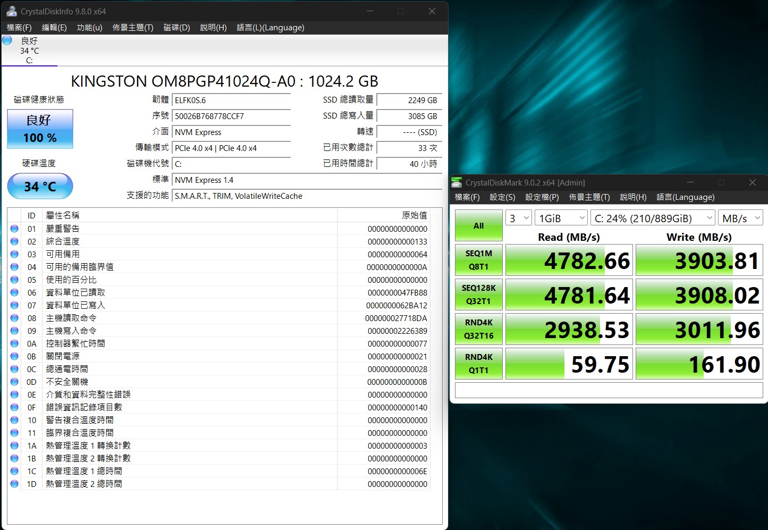Select the C: drive status orb
Viewport: 768px width, 530px height.
tap(7, 40)
